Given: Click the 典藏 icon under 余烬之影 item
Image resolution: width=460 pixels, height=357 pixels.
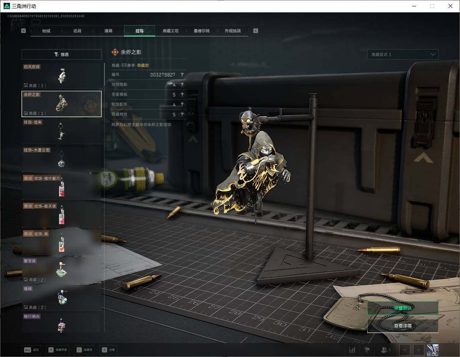Looking at the screenshot, I should point(26,113).
